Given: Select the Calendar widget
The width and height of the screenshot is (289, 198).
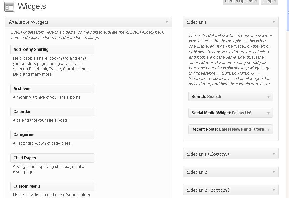Looking at the screenshot, I should click(x=52, y=112).
